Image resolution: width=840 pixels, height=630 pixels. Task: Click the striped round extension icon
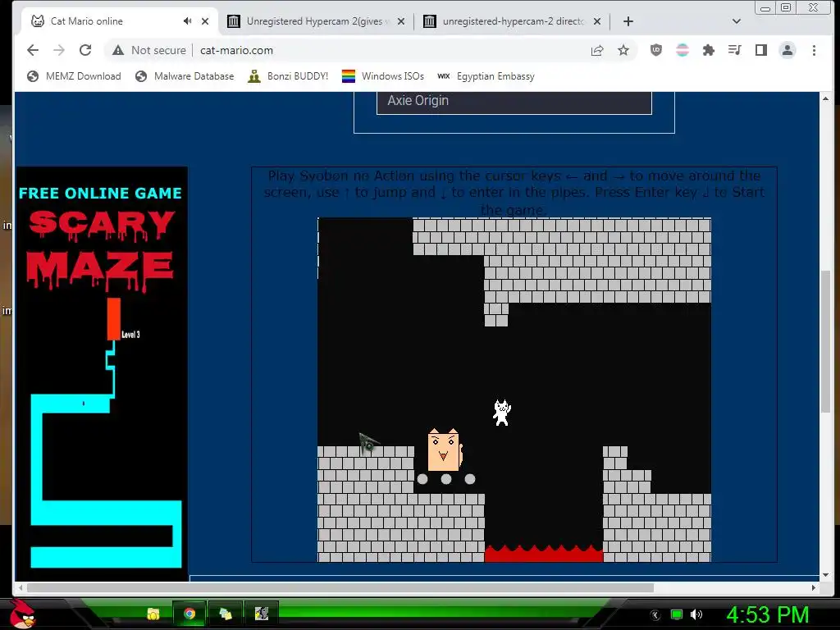(x=682, y=50)
